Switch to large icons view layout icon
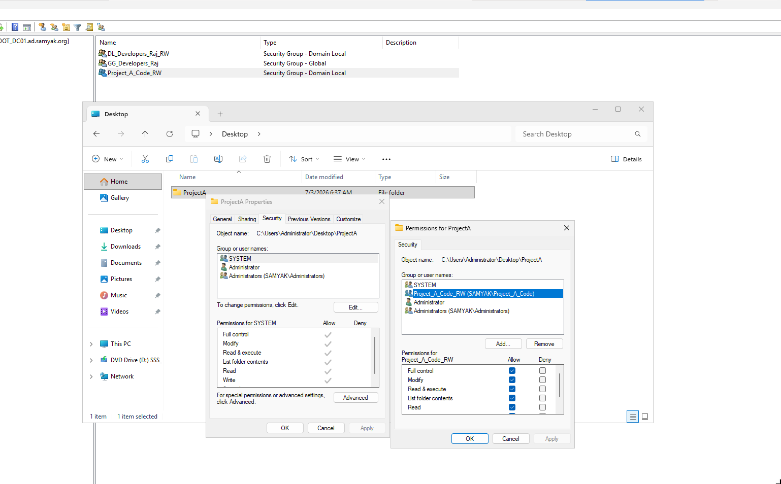Viewport: 781px width, 484px height. pos(645,417)
